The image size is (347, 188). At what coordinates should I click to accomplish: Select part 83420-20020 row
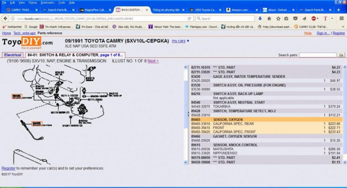coord(266,81)
